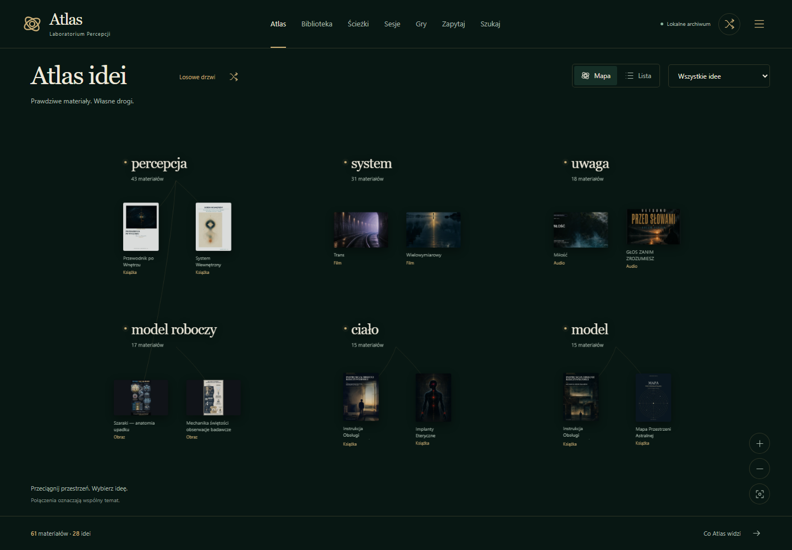This screenshot has width=792, height=550.
Task: Open the Zapytaj tab
Action: [454, 24]
